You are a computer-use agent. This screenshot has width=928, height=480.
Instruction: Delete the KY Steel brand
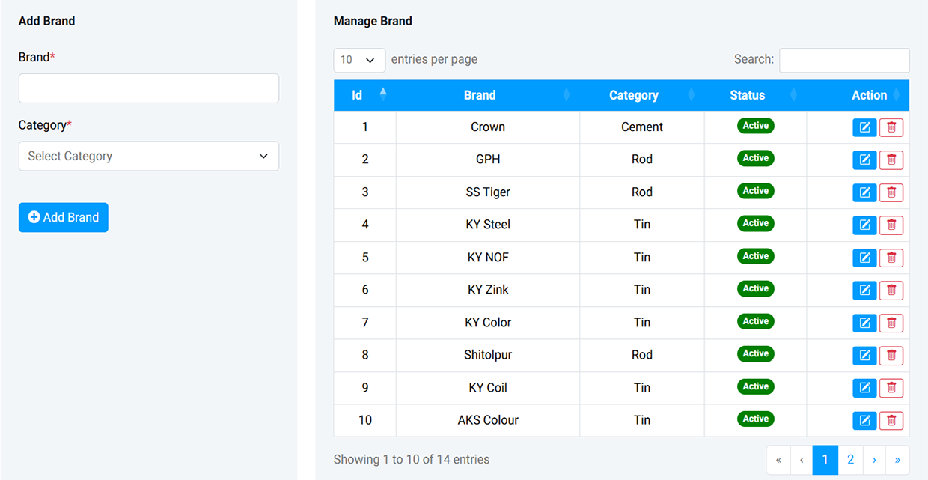(x=891, y=225)
